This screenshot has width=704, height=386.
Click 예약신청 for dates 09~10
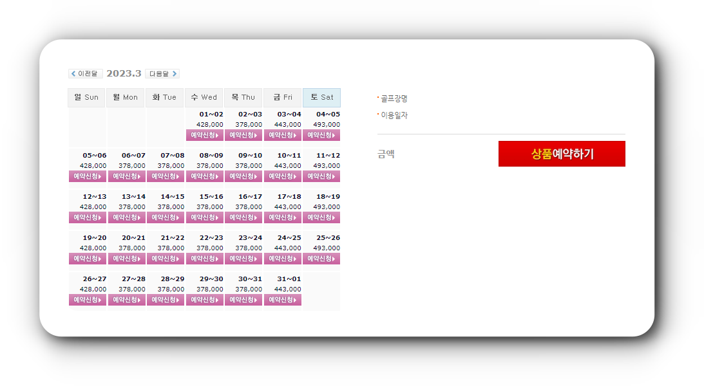click(243, 176)
